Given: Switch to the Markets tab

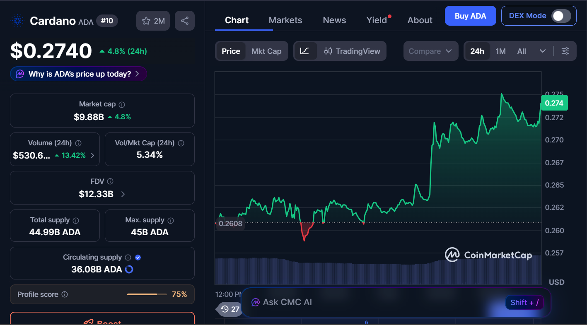Looking at the screenshot, I should point(285,20).
